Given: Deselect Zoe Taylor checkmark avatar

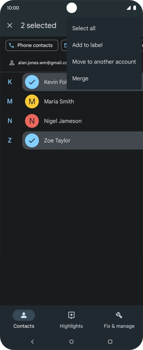Looking at the screenshot, I should 32,140.
